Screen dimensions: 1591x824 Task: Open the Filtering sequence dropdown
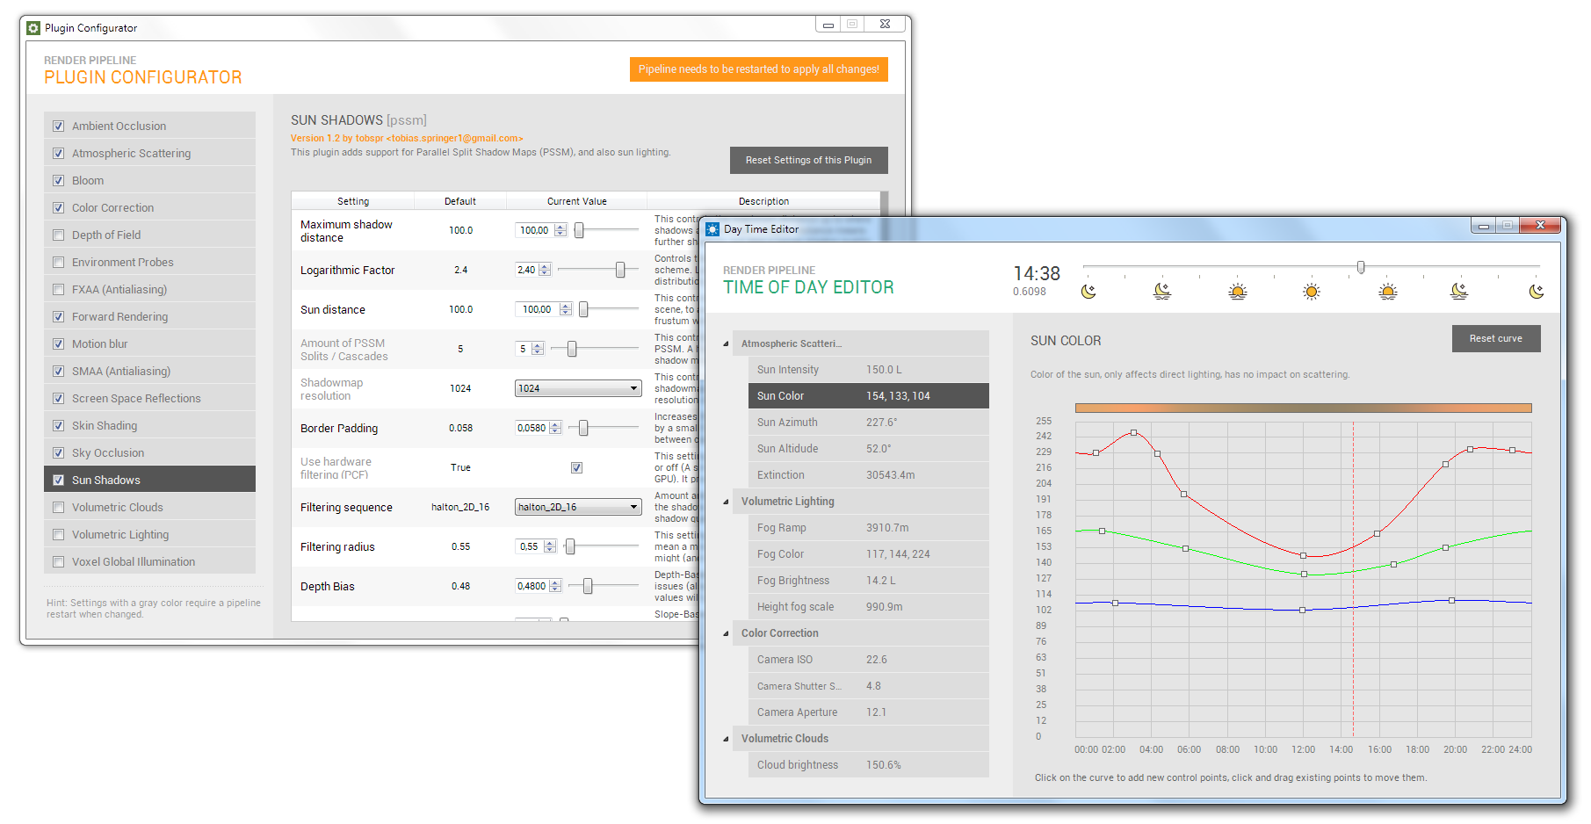click(577, 507)
